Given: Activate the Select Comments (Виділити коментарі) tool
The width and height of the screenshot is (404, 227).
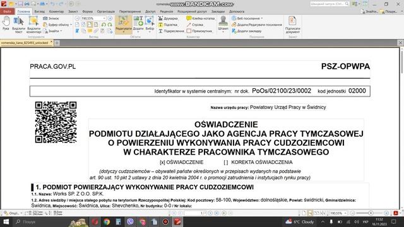Looking at the screenshot, I should point(33,25).
